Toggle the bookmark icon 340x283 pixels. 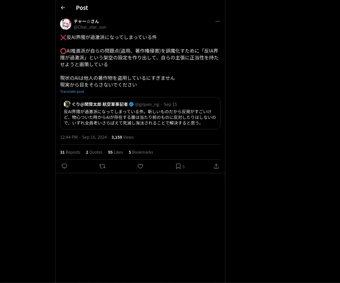coord(178,166)
